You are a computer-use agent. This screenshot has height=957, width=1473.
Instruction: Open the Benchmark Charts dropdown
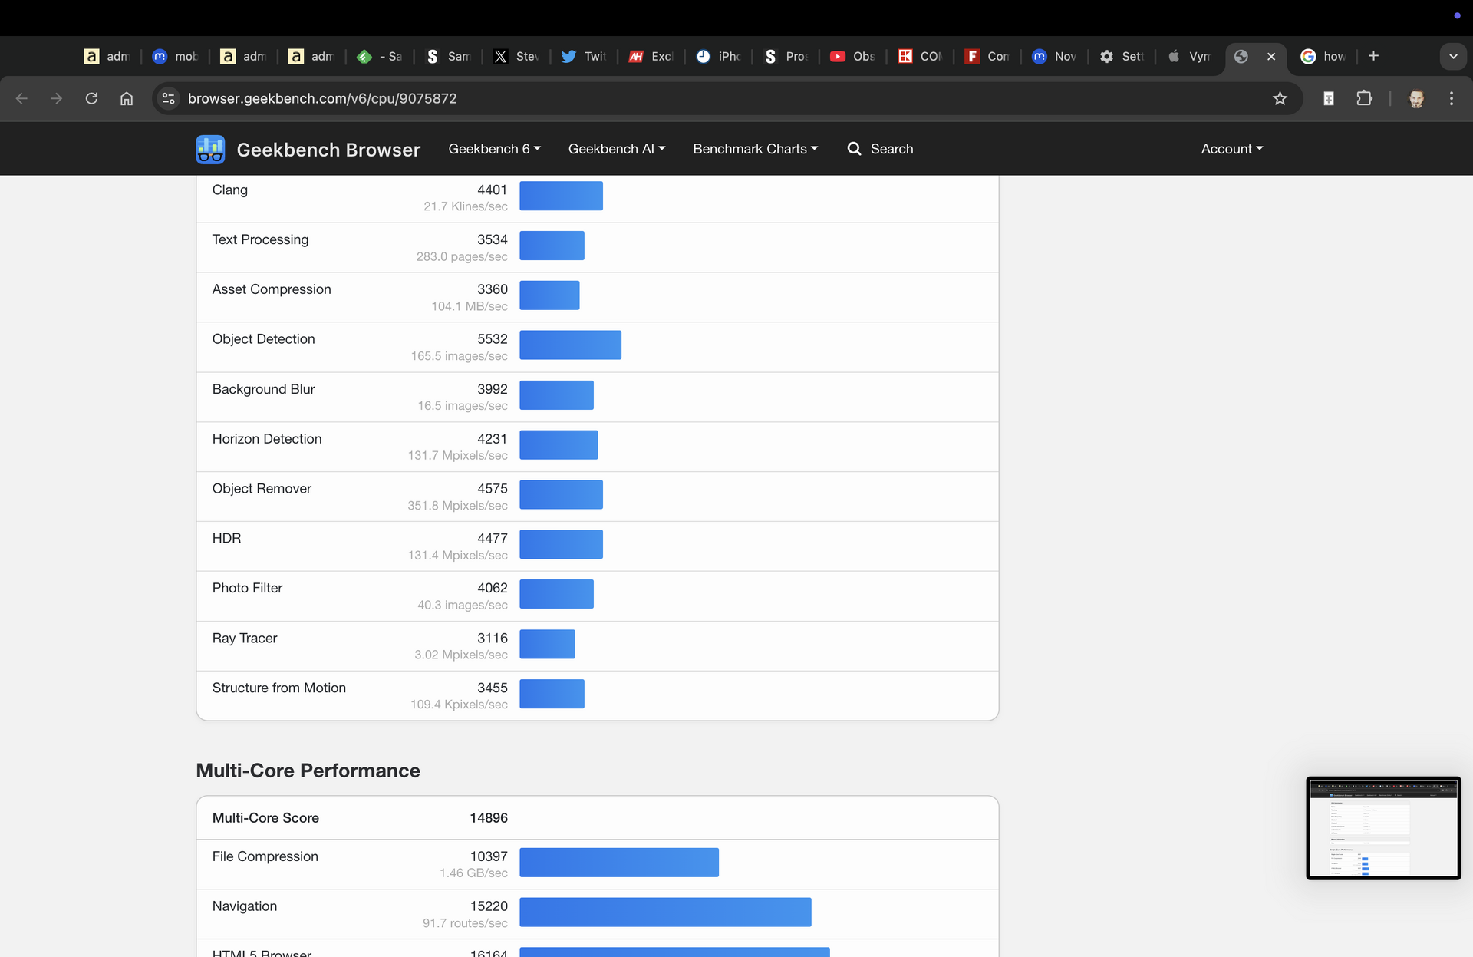coord(755,149)
